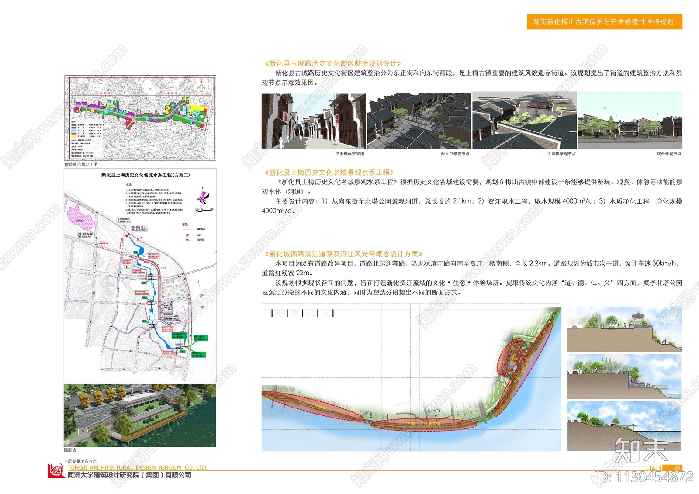The height and width of the screenshot is (494, 699).
Task: Click paragraph beginning 新化县古城路历史文化街区建筑整治
Action: [x=472, y=78]
